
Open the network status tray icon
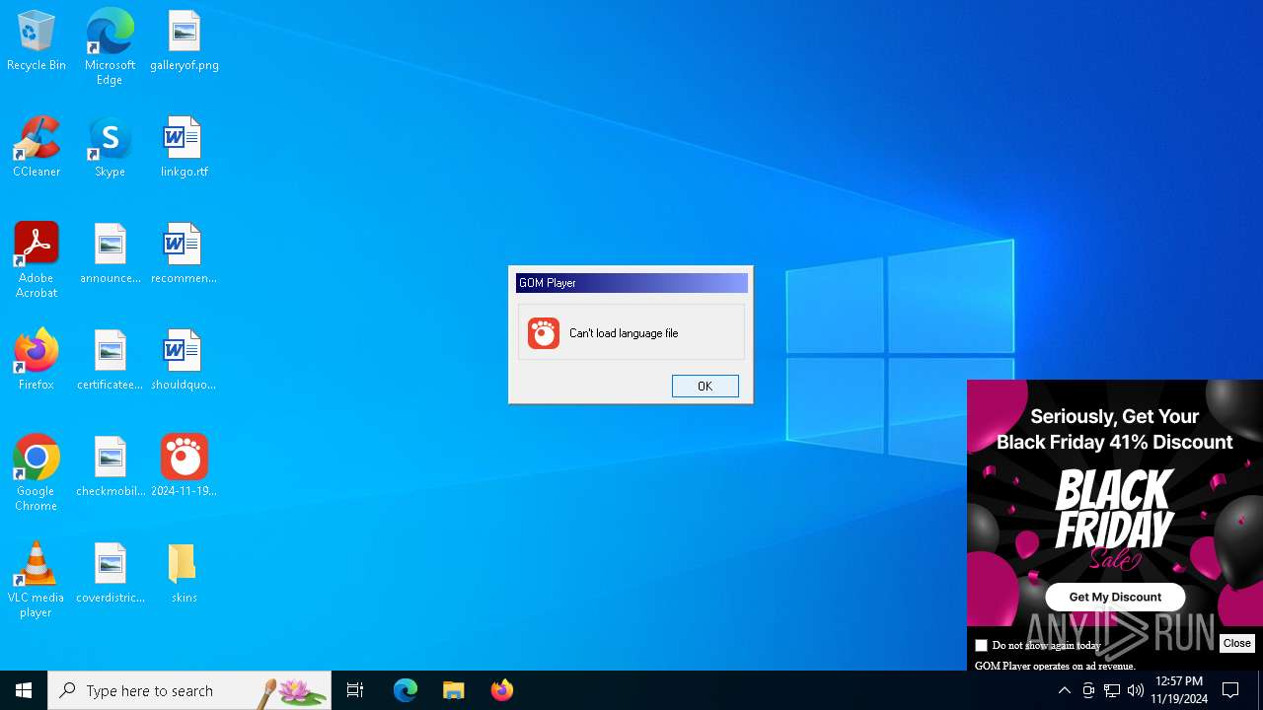(1112, 690)
